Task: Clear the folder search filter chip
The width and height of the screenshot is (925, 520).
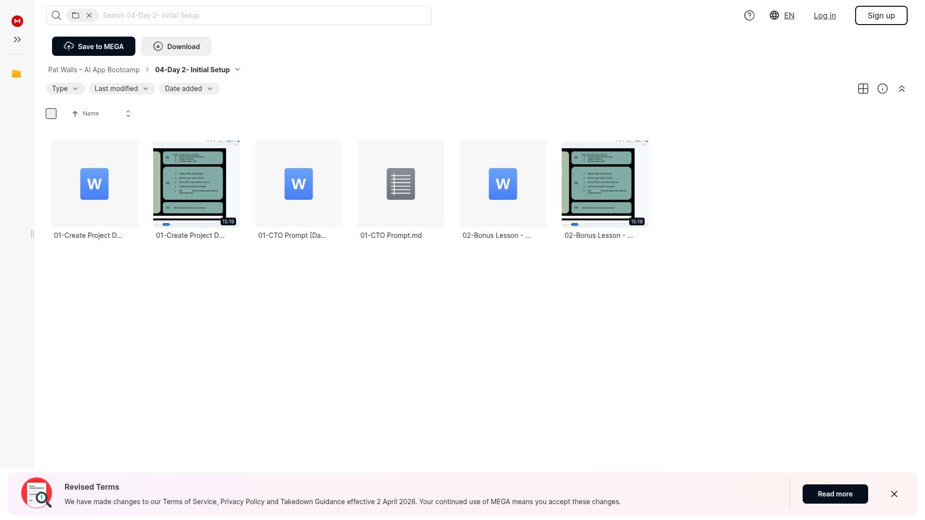Action: tap(89, 15)
